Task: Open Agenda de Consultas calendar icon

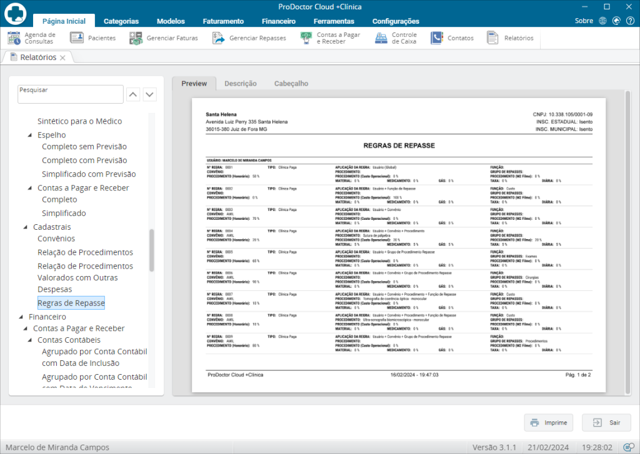Action: pyautogui.click(x=14, y=38)
